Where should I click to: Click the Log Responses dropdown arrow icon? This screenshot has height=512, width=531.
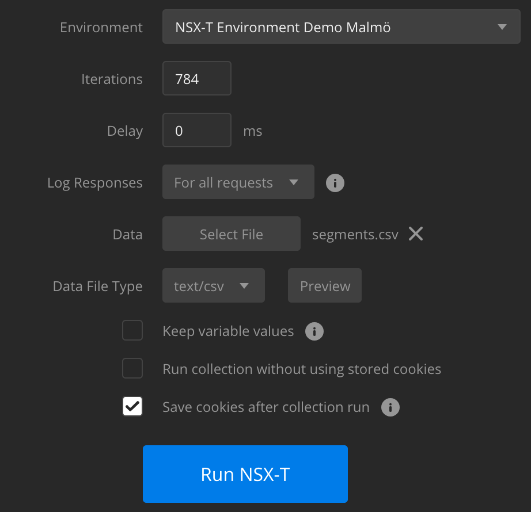tap(295, 182)
